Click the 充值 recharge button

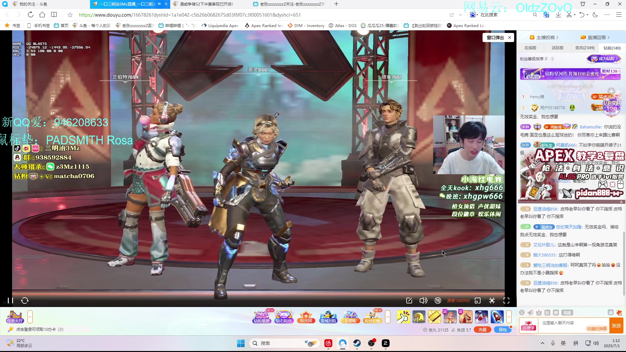click(483, 330)
